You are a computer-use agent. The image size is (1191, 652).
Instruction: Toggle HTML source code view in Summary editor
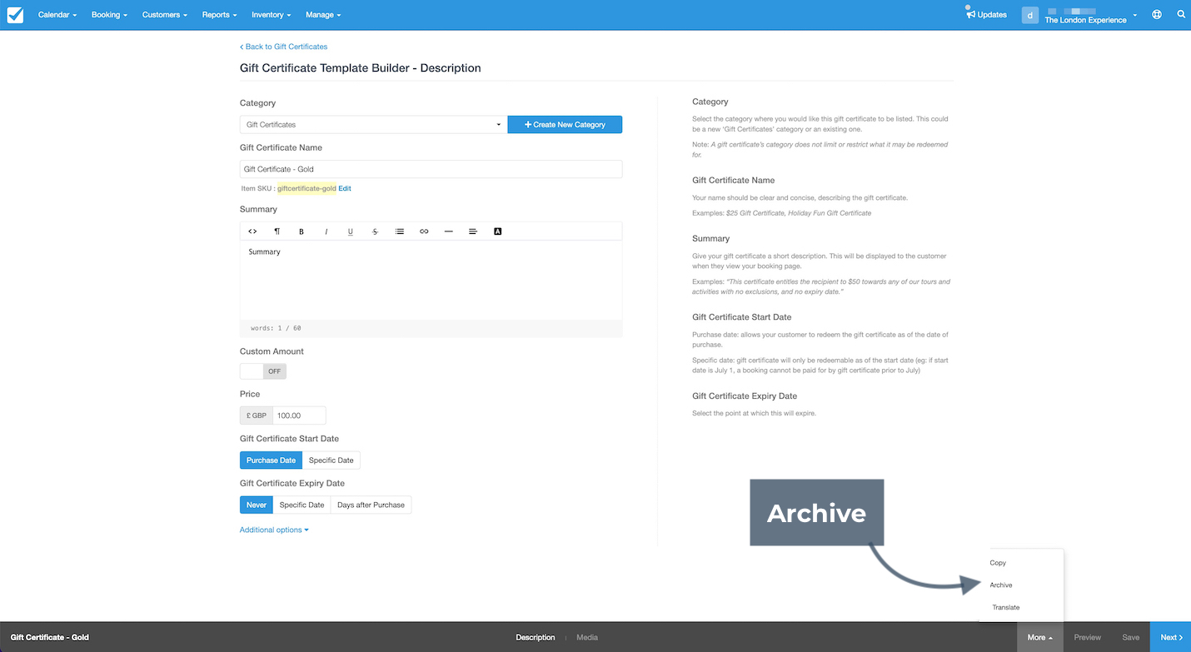point(252,231)
